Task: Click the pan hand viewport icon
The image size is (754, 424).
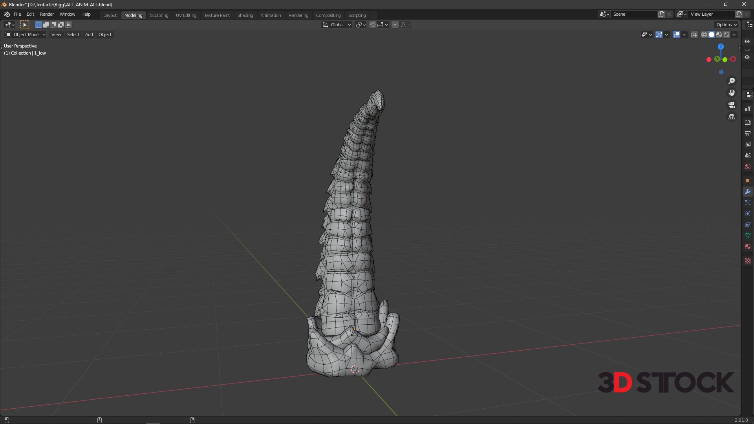Action: click(732, 93)
